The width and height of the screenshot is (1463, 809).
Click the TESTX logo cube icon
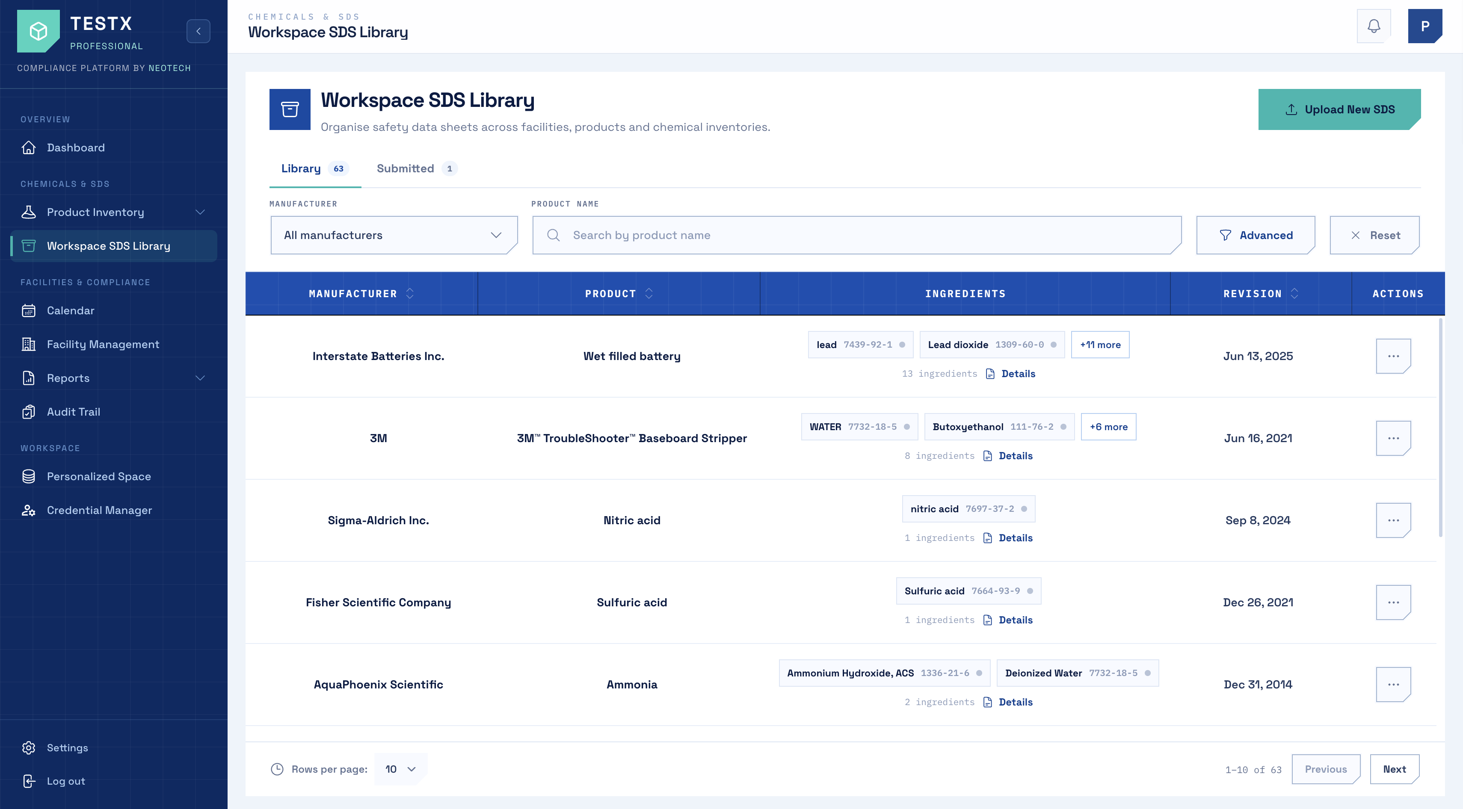point(38,31)
